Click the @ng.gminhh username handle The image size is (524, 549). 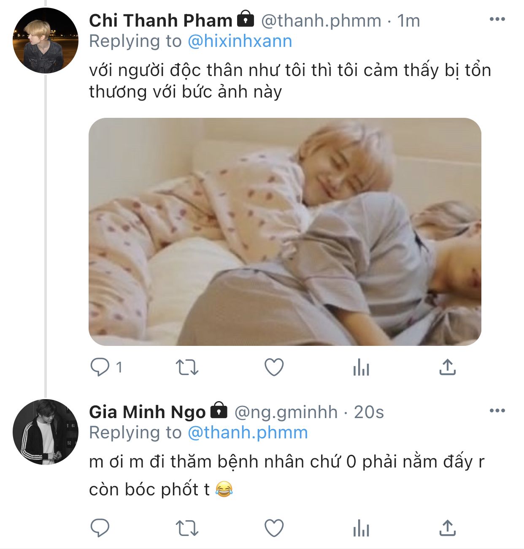286,412
